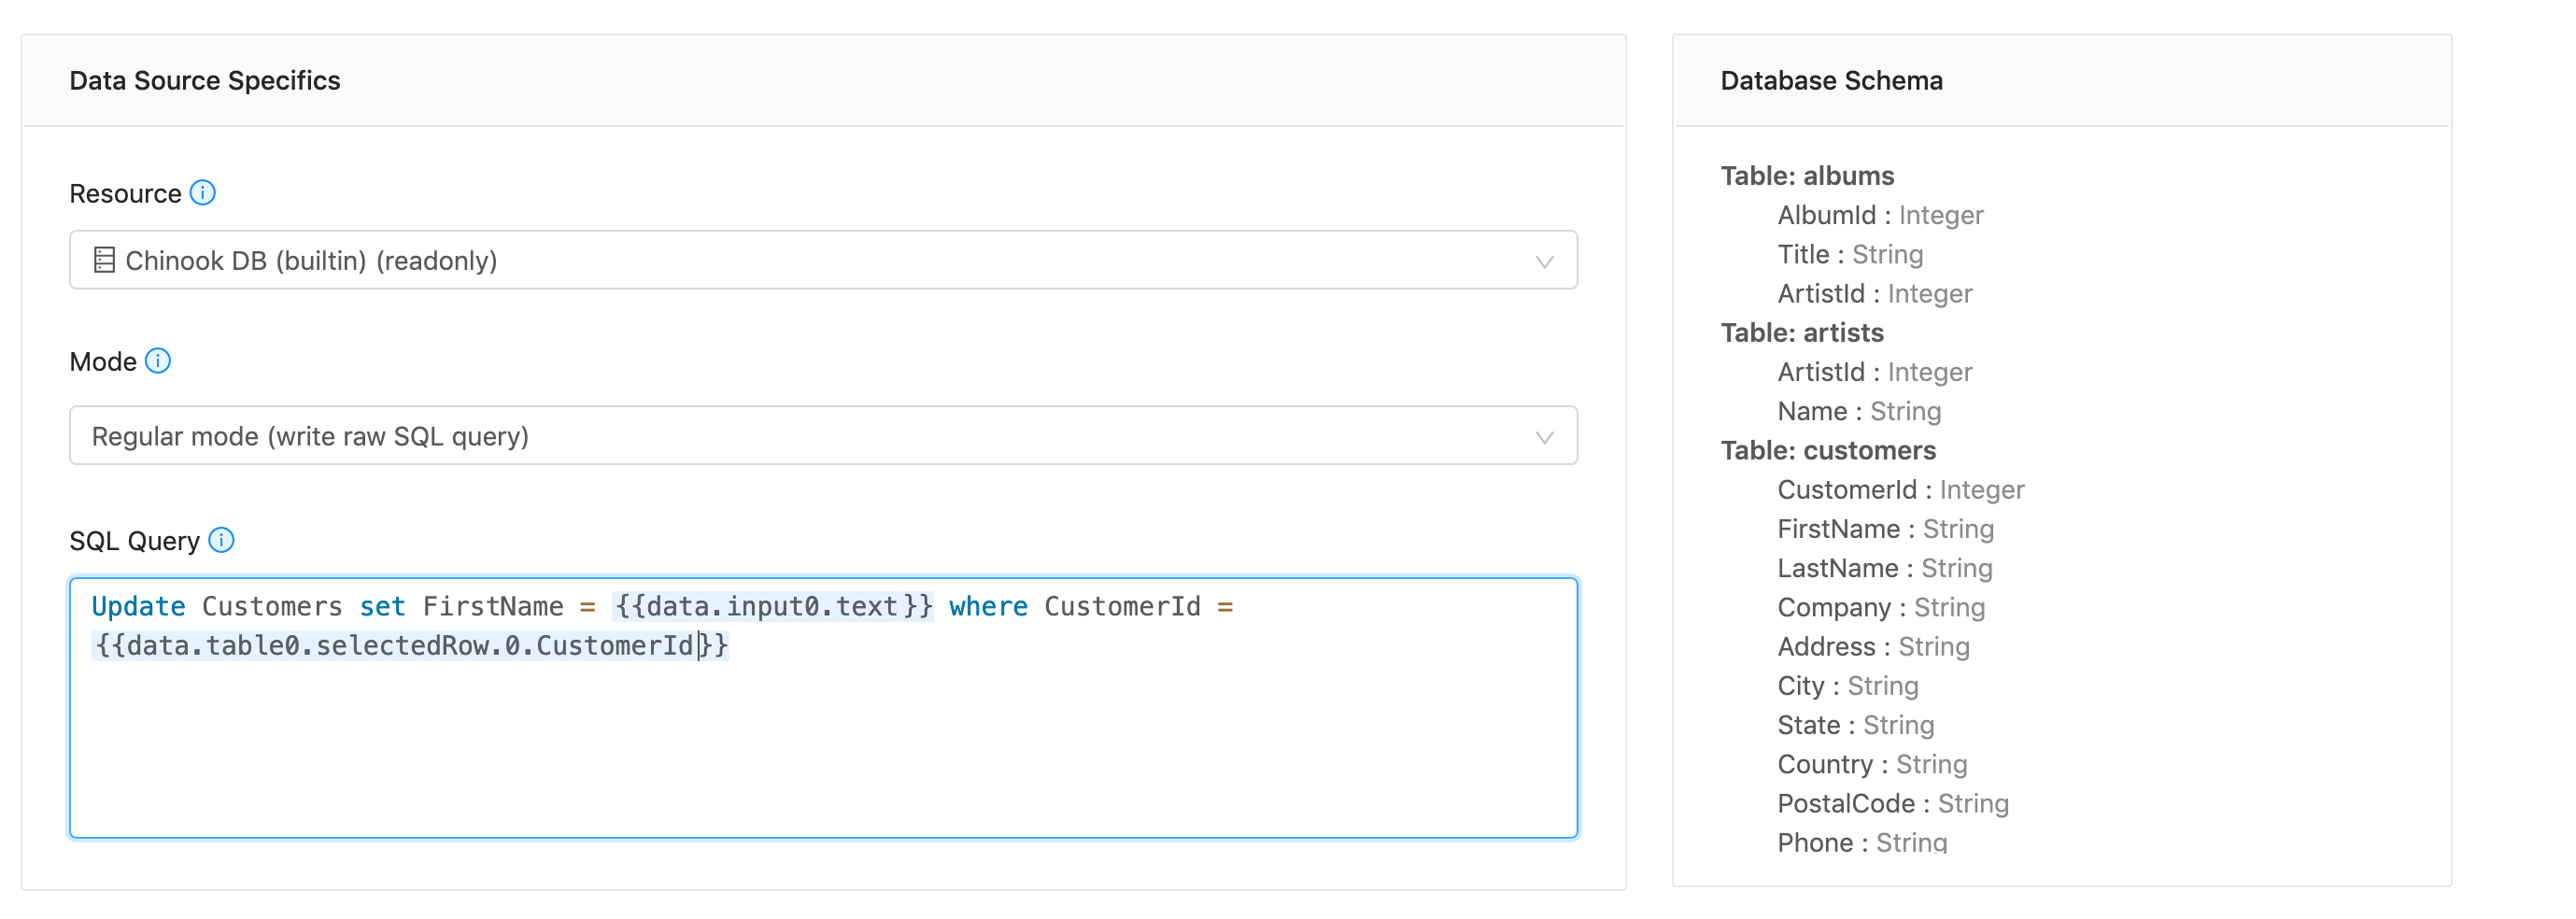Select Country : String schema field
This screenshot has width=2576, height=919.
point(1872,764)
